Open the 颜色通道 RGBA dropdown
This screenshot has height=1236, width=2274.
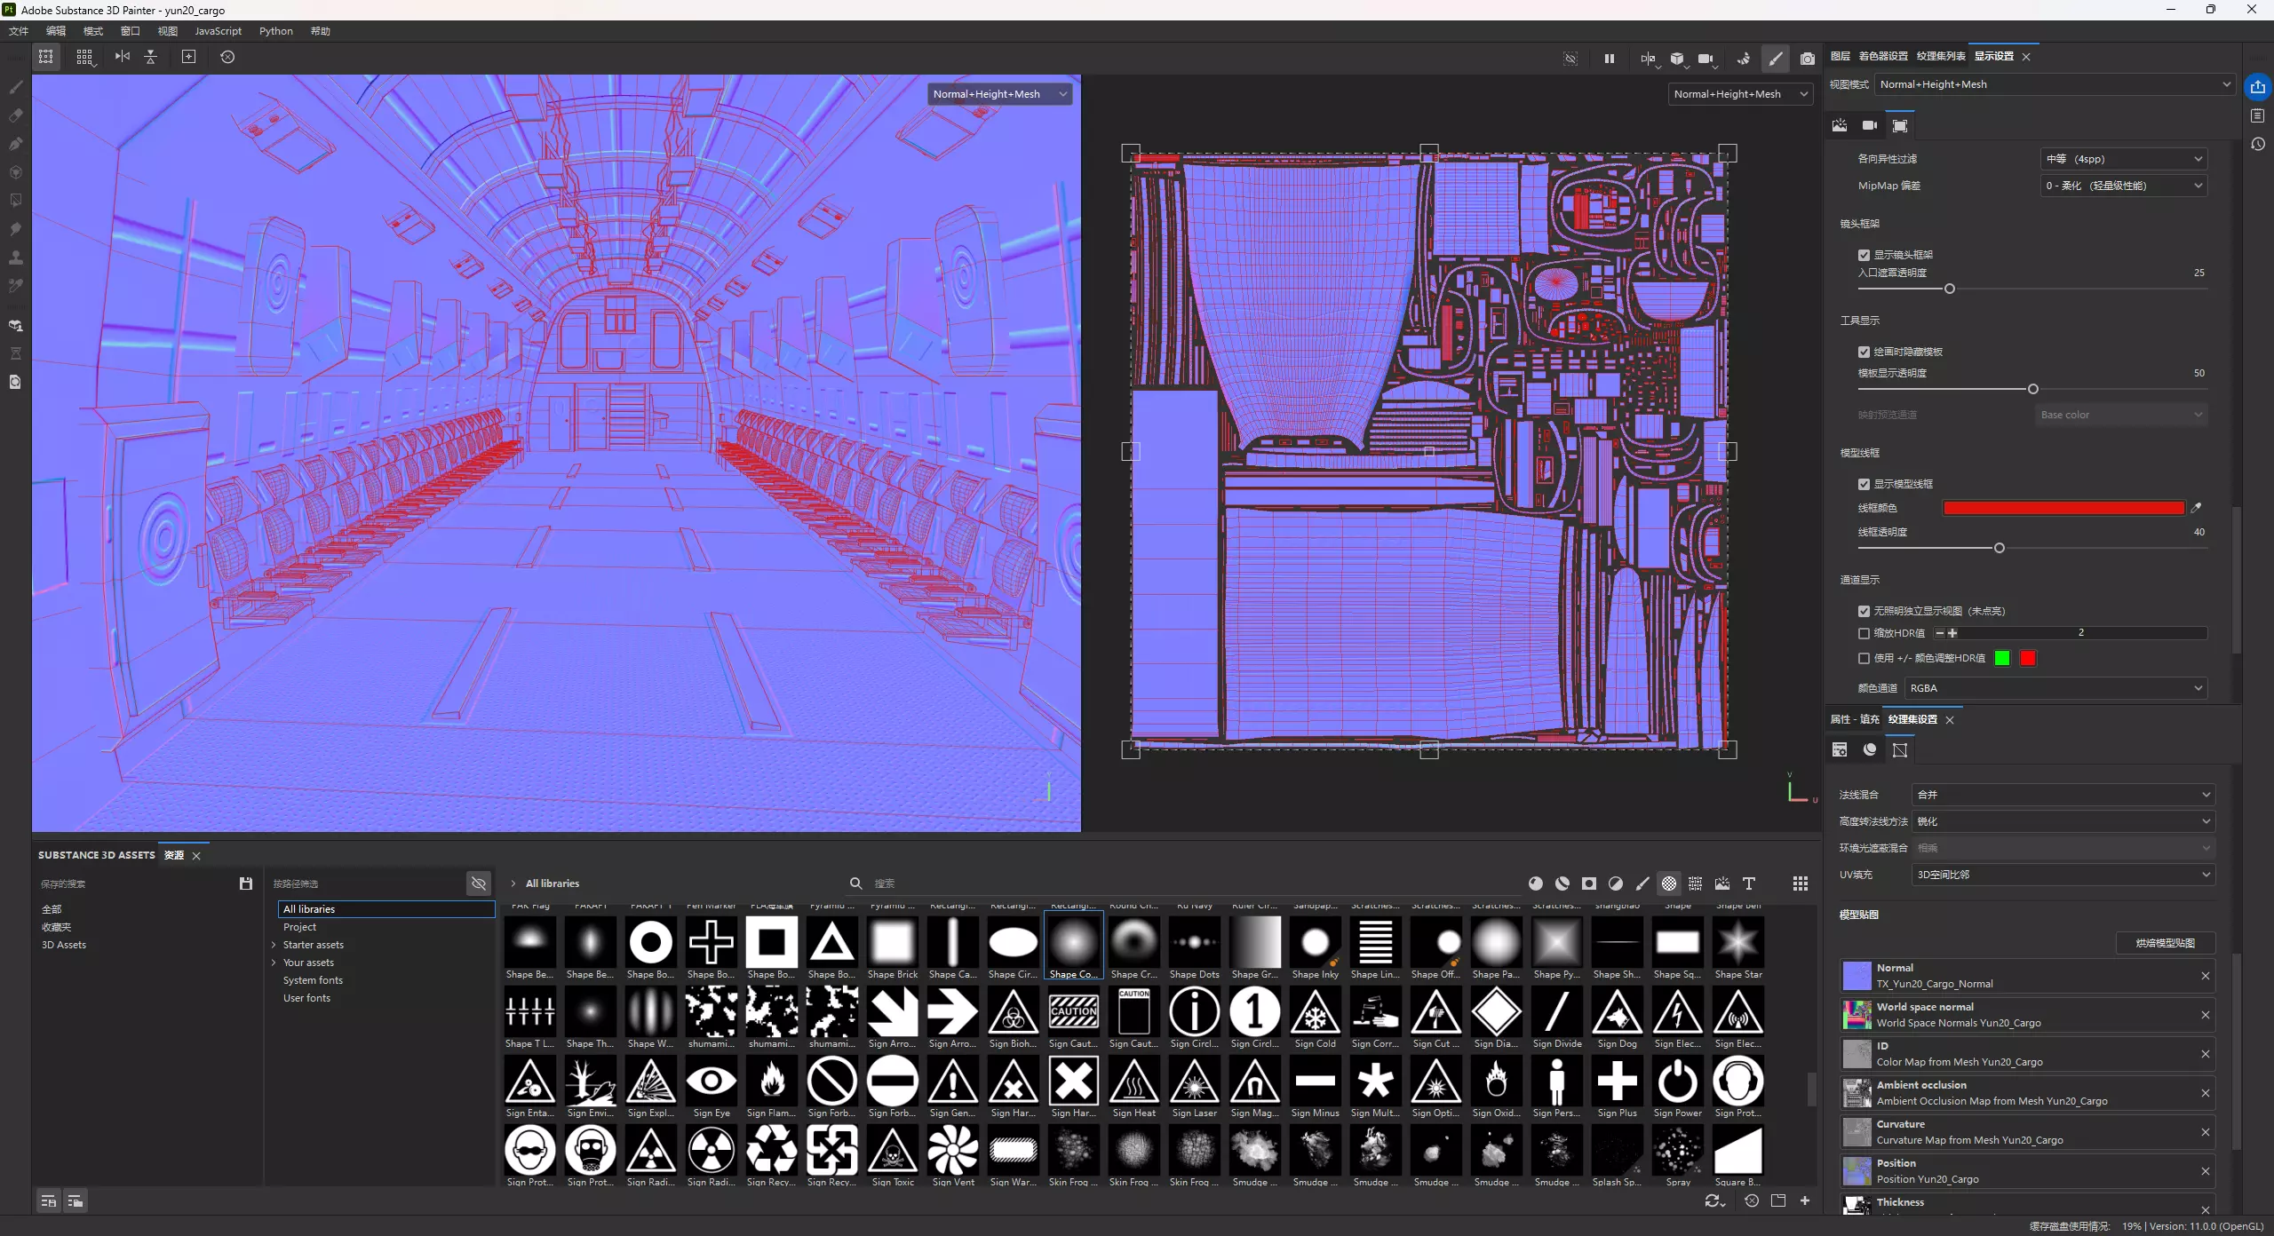[2055, 688]
